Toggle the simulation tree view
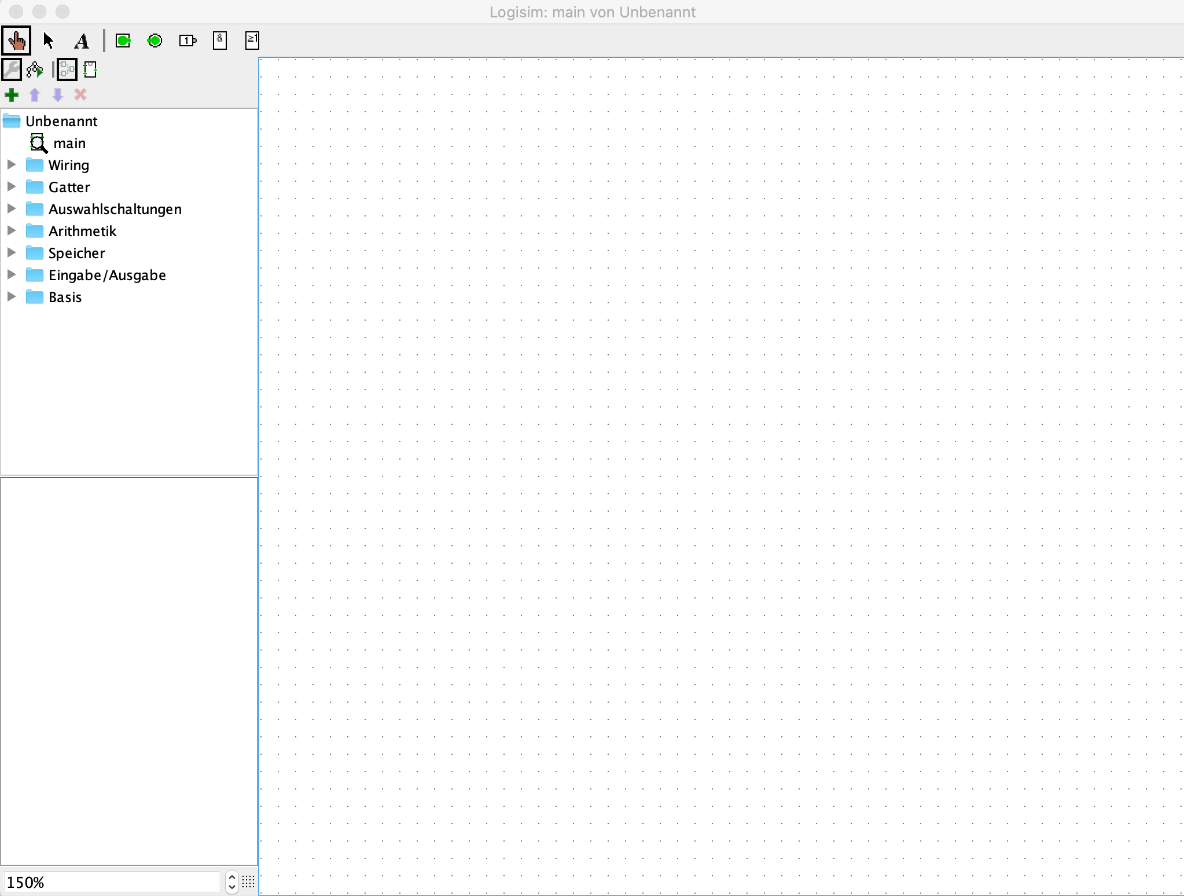Screen dimensions: 1184x896 35,70
